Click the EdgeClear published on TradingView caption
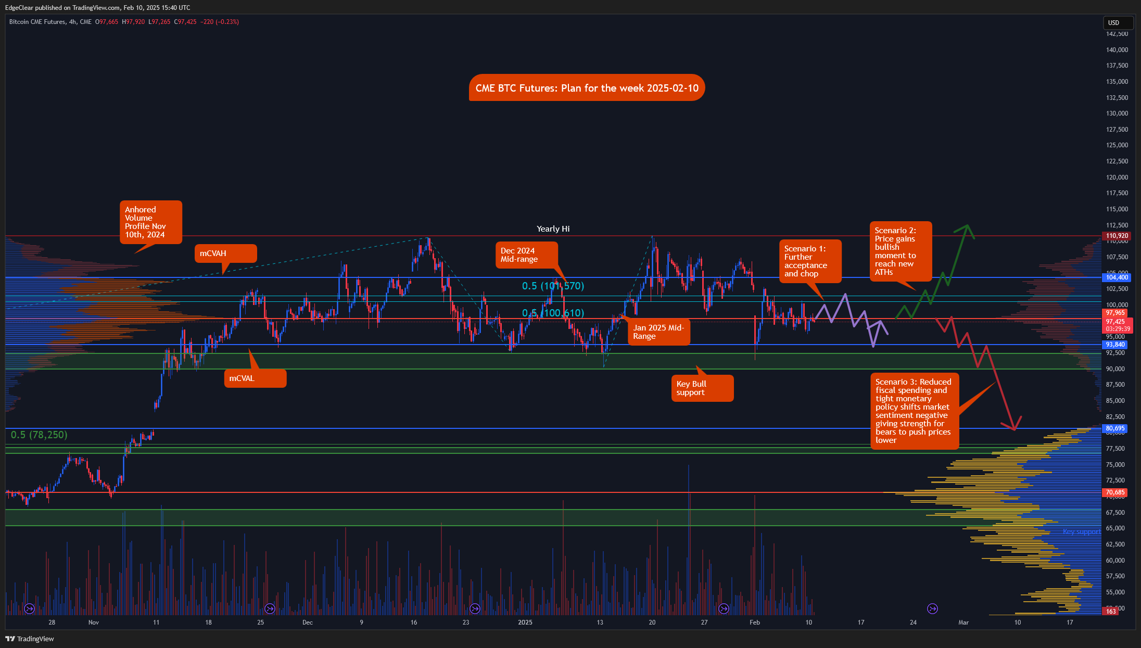This screenshot has width=1141, height=648. 97,8
